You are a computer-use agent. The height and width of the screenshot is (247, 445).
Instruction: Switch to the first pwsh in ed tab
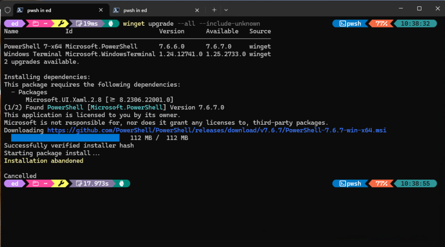pos(61,10)
